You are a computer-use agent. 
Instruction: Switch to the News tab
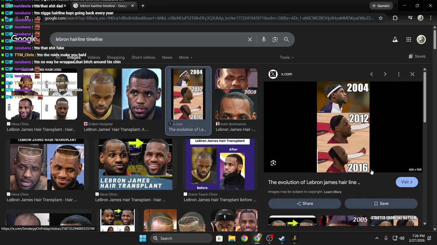167,58
